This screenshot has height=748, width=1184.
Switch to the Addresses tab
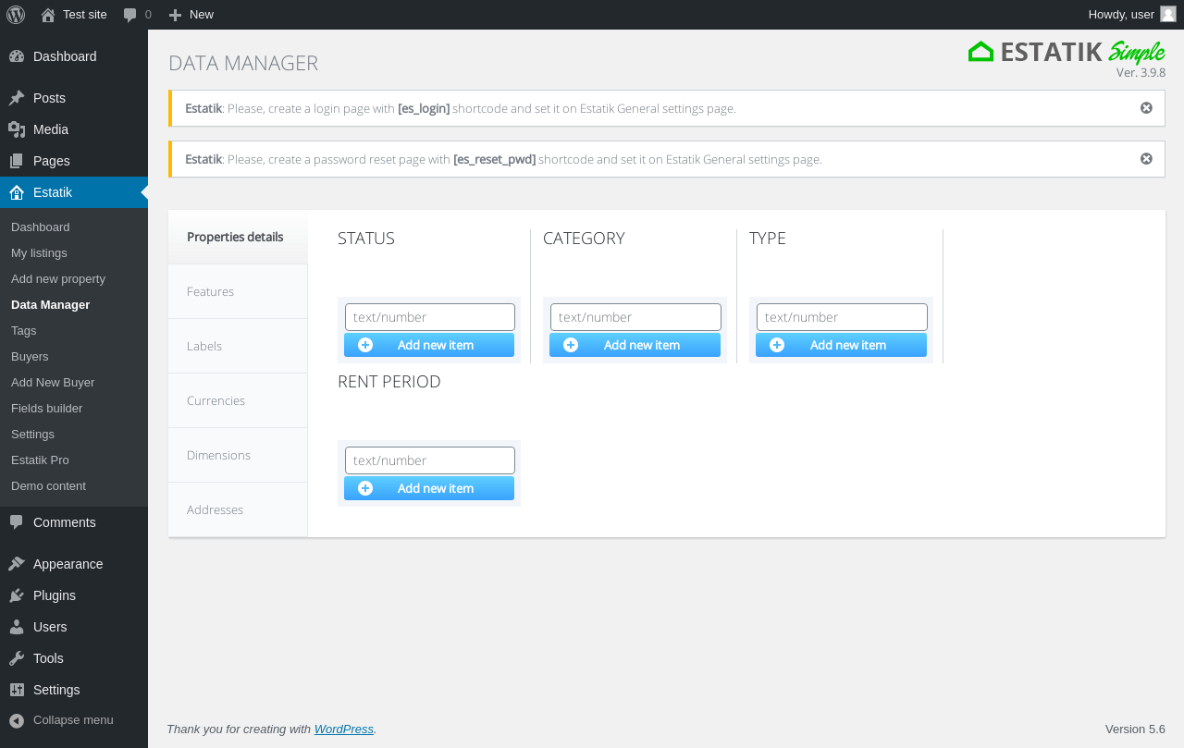238,509
